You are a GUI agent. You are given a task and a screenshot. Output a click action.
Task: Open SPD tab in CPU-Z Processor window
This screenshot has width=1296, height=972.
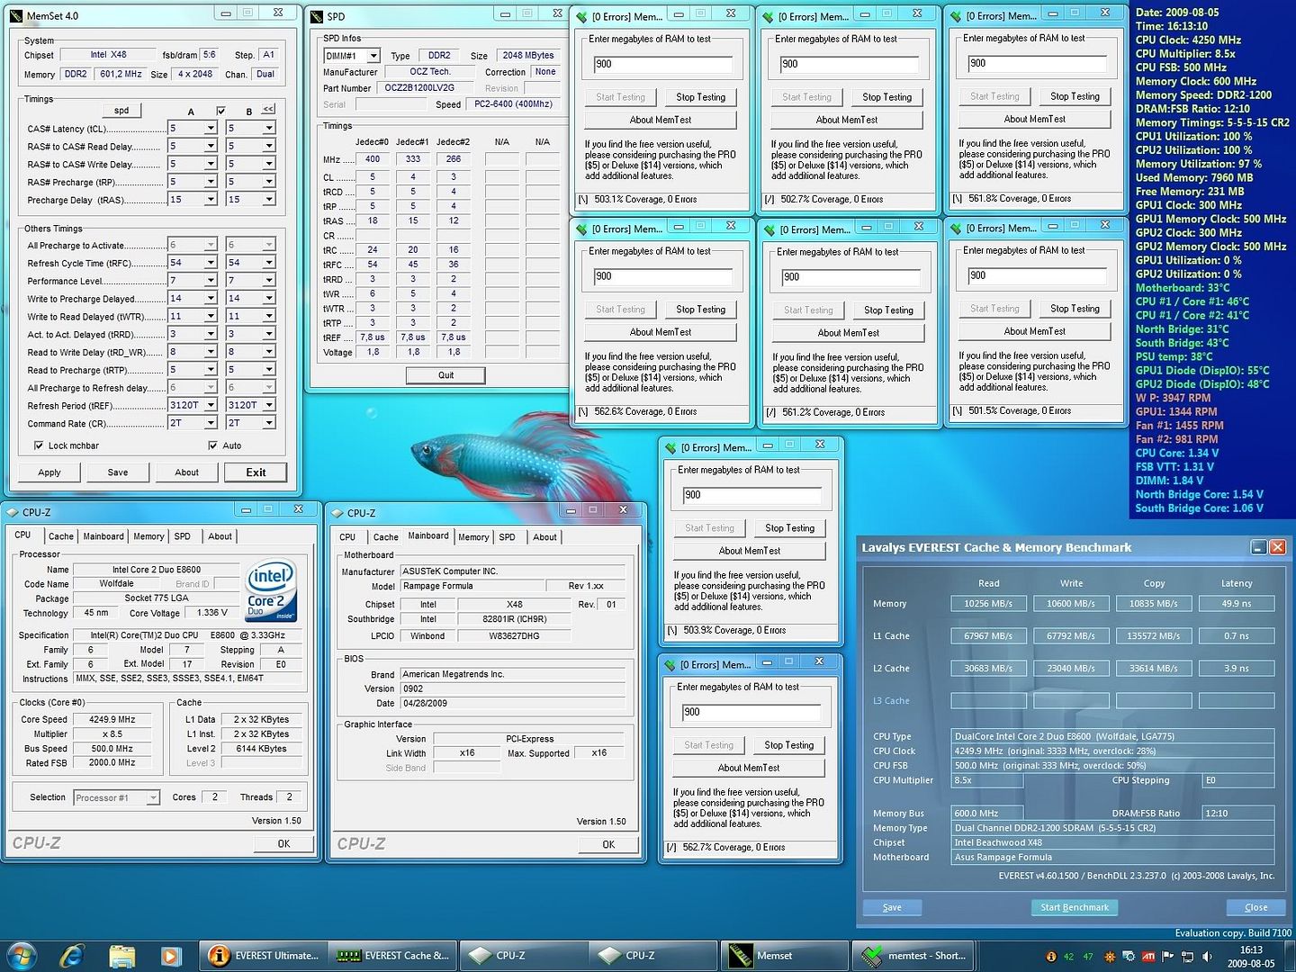[x=183, y=536]
